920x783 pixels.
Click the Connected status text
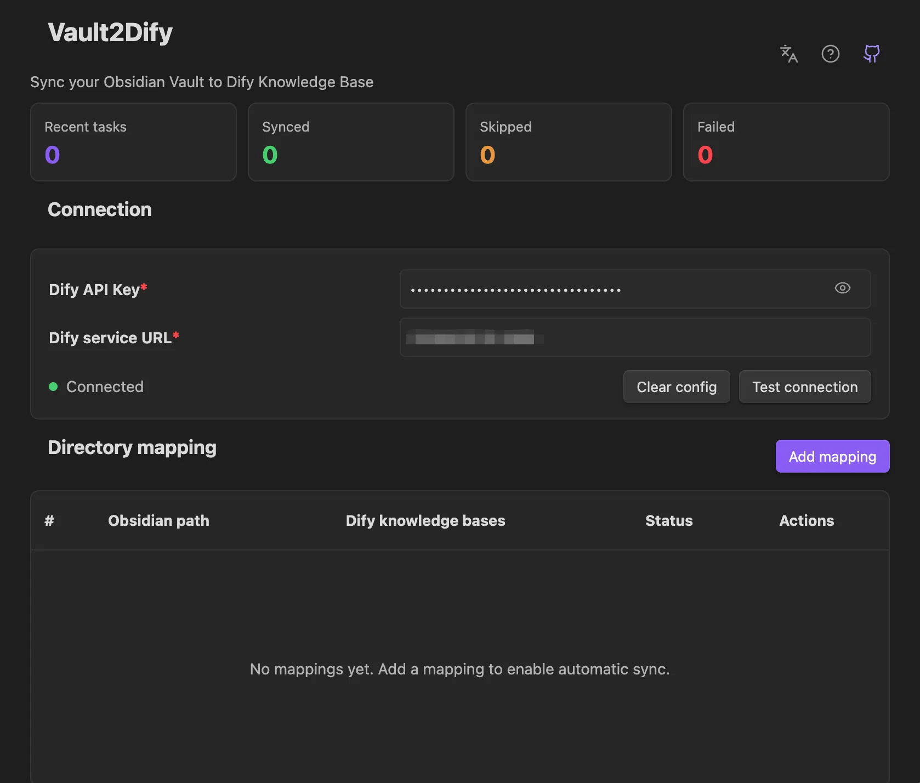(105, 387)
